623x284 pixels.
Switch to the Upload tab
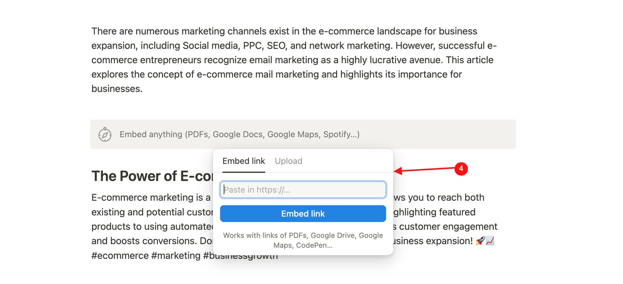pos(288,161)
